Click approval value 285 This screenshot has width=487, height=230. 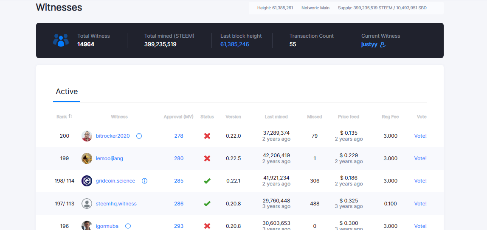pyautogui.click(x=179, y=181)
